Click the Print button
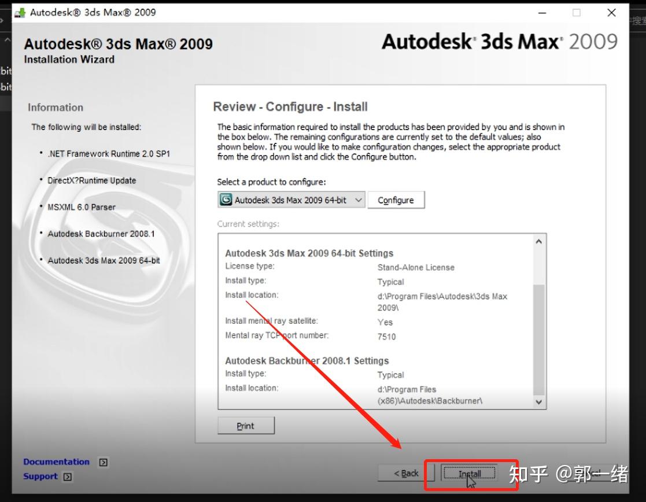 [246, 426]
